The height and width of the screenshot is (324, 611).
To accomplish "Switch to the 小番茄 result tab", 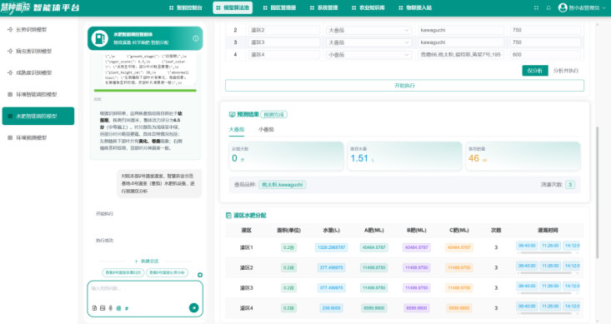I will click(266, 129).
